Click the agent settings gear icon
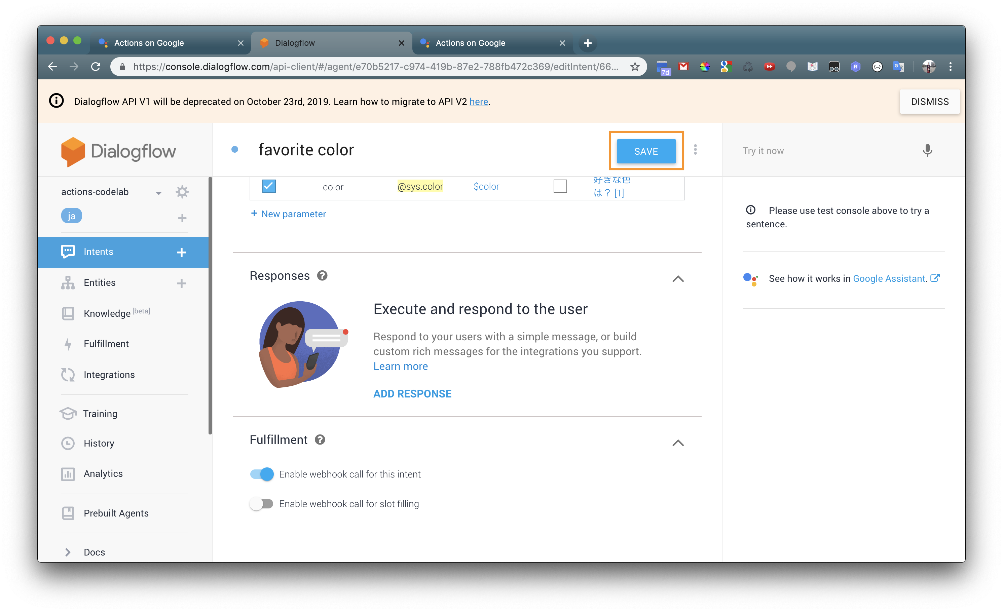Screen dimensions: 1003x612 coord(182,192)
